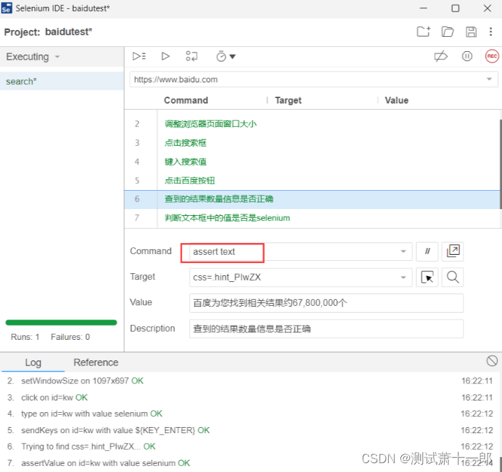Viewport: 502px width, 472px height.
Task: Click the Target column header
Action: (288, 100)
